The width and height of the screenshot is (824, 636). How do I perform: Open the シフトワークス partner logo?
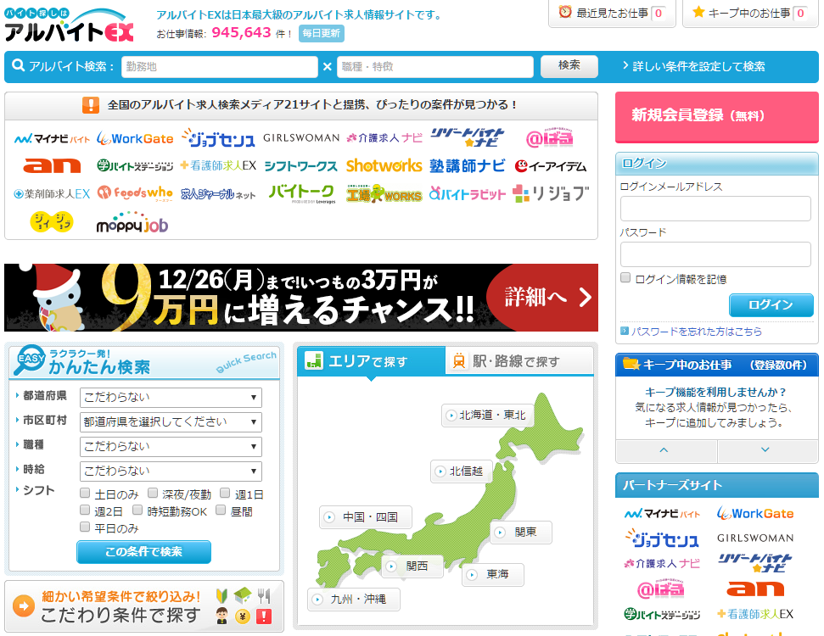(301, 166)
